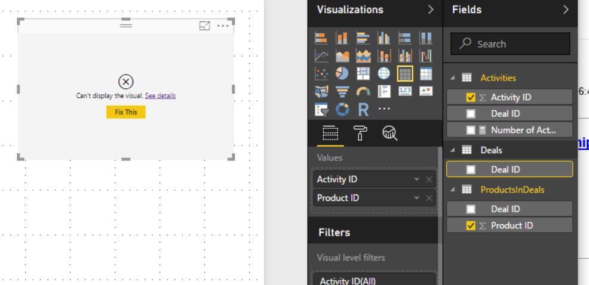This screenshot has height=285, width=589.
Task: Select the Filled map visualization
Action: pyautogui.click(x=321, y=91)
